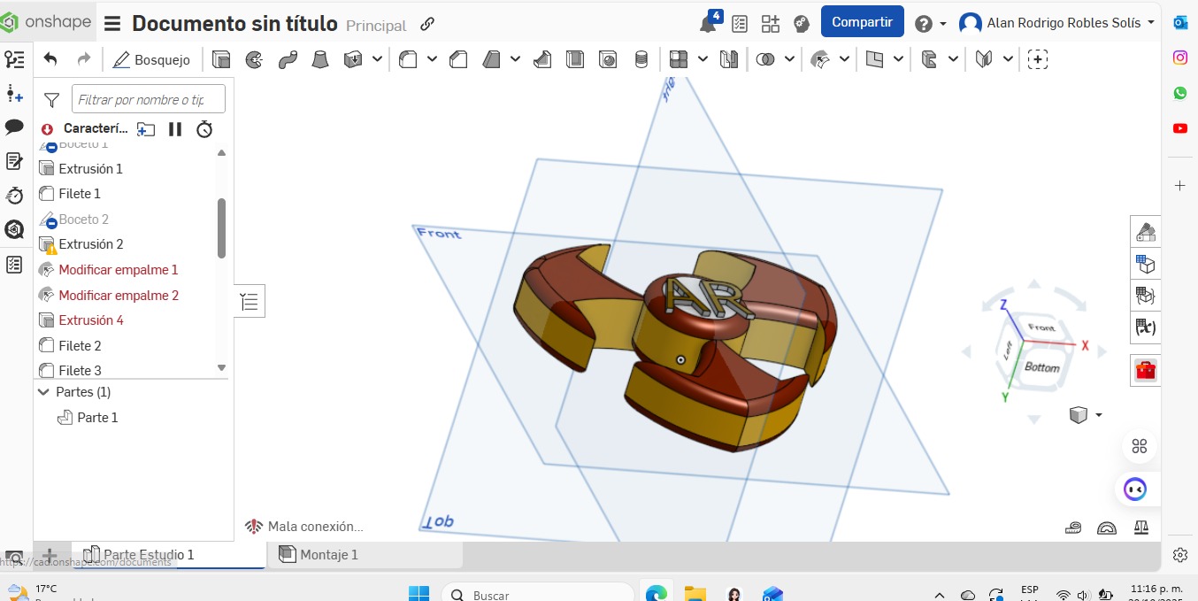Open the dropdown next to Draft tool
The width and height of the screenshot is (1198, 601).
516,59
